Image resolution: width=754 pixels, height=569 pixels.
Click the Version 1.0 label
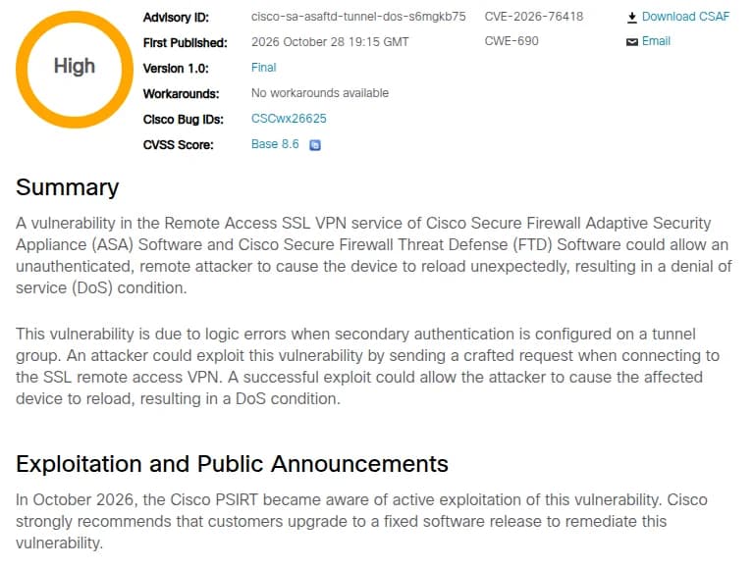(176, 69)
